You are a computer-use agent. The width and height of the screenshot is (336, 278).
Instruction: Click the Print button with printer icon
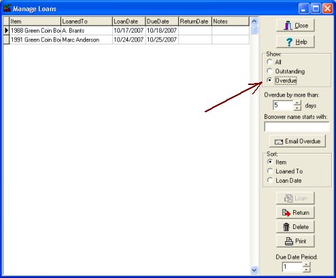tap(295, 241)
